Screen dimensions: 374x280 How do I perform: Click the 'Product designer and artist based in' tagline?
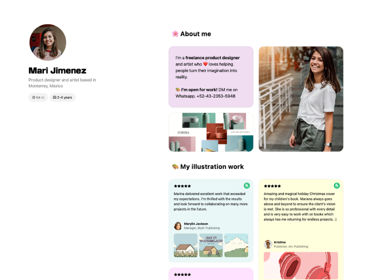pos(62,80)
